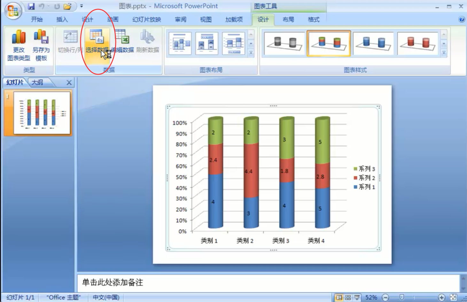This screenshot has height=302, width=467.
Task: Open the 审阅 ribbon tab
Action: 181,20
